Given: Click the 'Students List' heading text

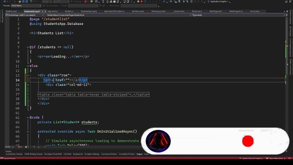Looking at the screenshot, I should 50,33.
